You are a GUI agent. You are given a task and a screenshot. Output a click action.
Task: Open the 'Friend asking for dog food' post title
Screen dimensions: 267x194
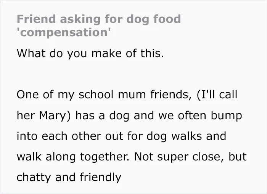99,26
